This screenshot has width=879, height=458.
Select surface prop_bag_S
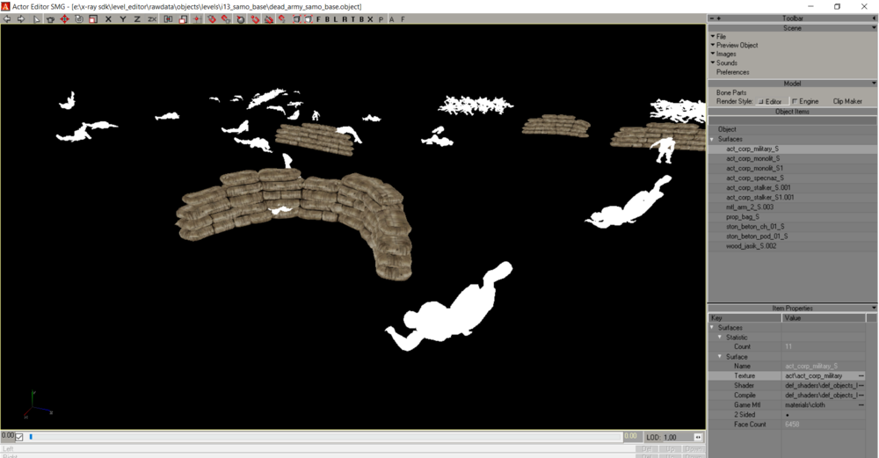743,217
